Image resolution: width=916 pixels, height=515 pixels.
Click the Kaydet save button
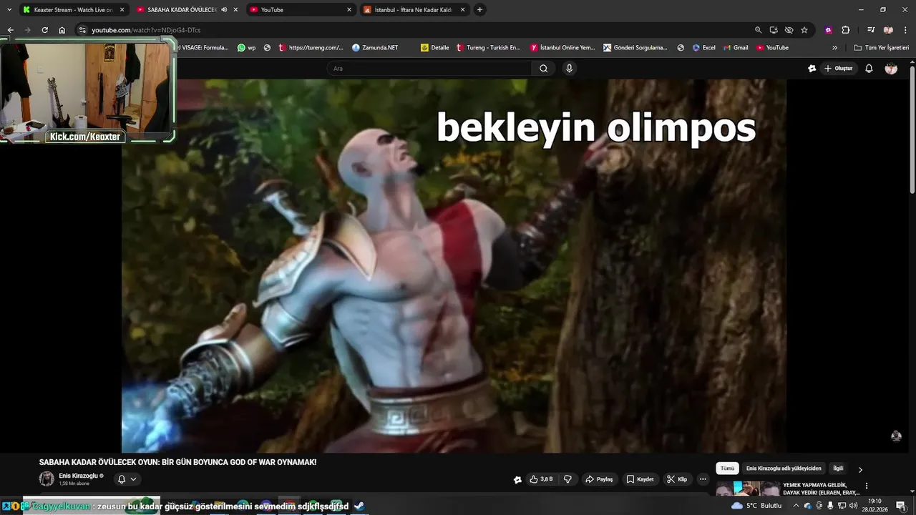[x=640, y=479]
